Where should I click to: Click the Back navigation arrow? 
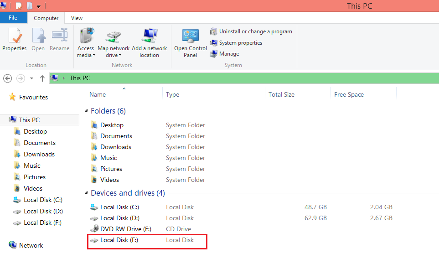[8, 78]
